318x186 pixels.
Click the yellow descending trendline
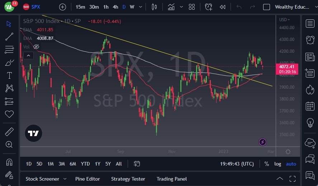(143, 47)
